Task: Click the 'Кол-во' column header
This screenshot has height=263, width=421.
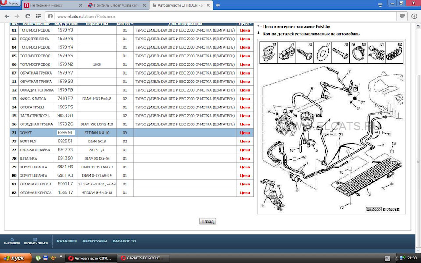Action: [125, 24]
